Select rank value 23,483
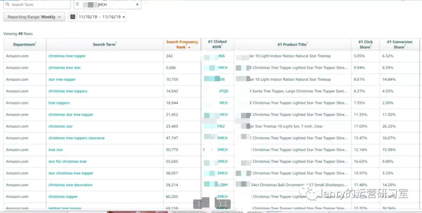Screen dimensions: 422x213 172,126
